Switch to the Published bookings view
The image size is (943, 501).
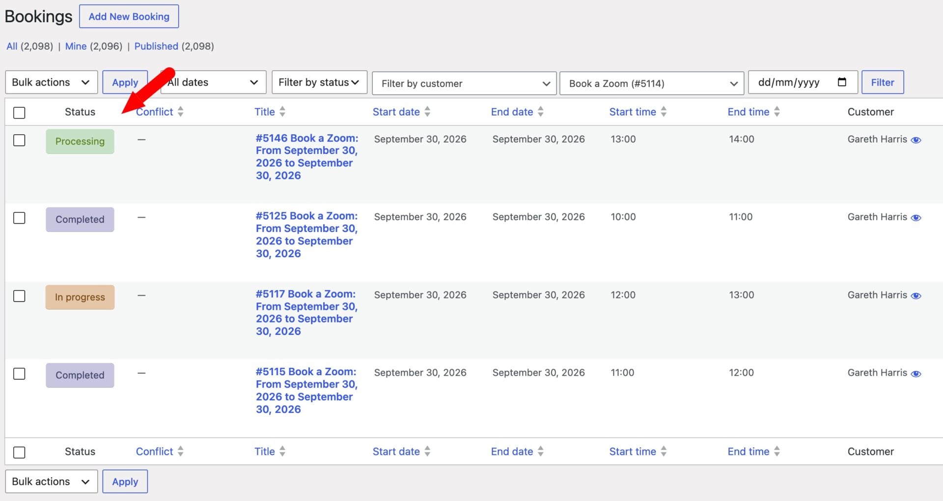(156, 46)
